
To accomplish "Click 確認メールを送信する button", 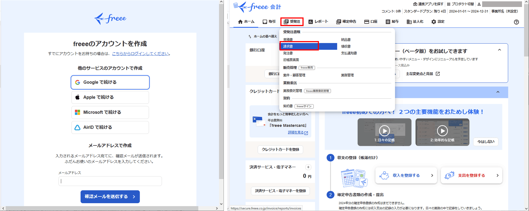I will (x=110, y=197).
